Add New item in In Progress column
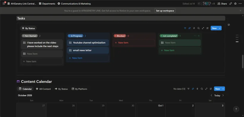This screenshot has height=117, width=244. tap(88, 58)
